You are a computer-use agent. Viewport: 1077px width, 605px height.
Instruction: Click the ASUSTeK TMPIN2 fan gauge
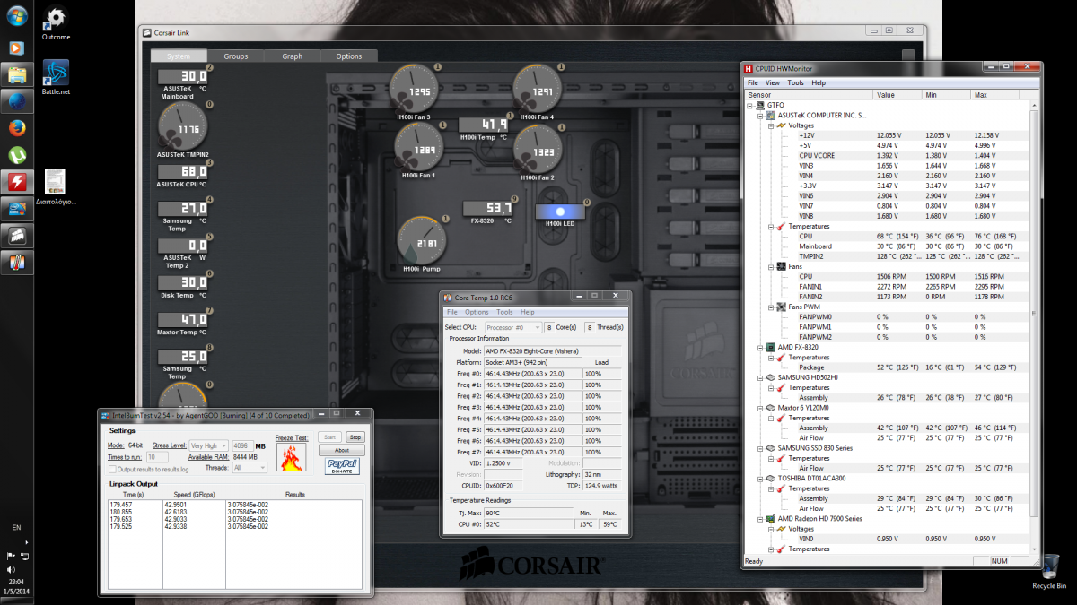[x=183, y=125]
